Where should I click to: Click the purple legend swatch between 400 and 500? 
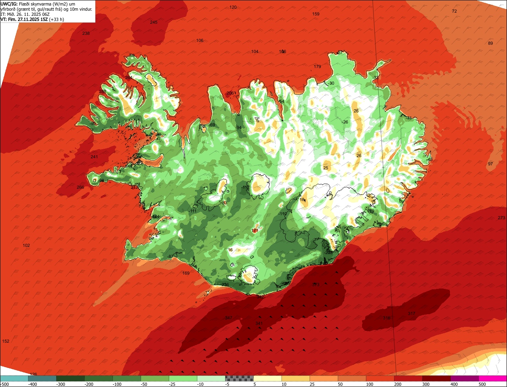(465, 378)
